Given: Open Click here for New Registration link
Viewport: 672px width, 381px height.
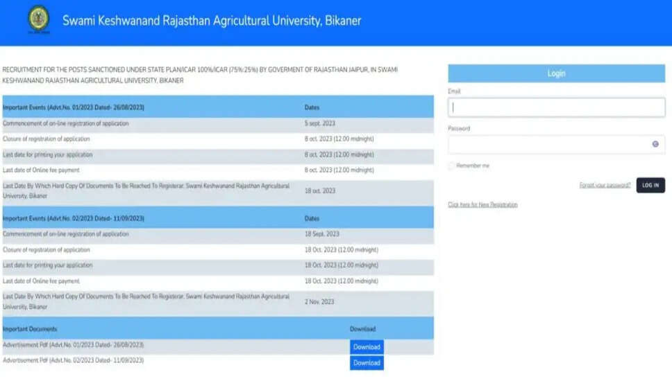Looking at the screenshot, I should coord(482,204).
